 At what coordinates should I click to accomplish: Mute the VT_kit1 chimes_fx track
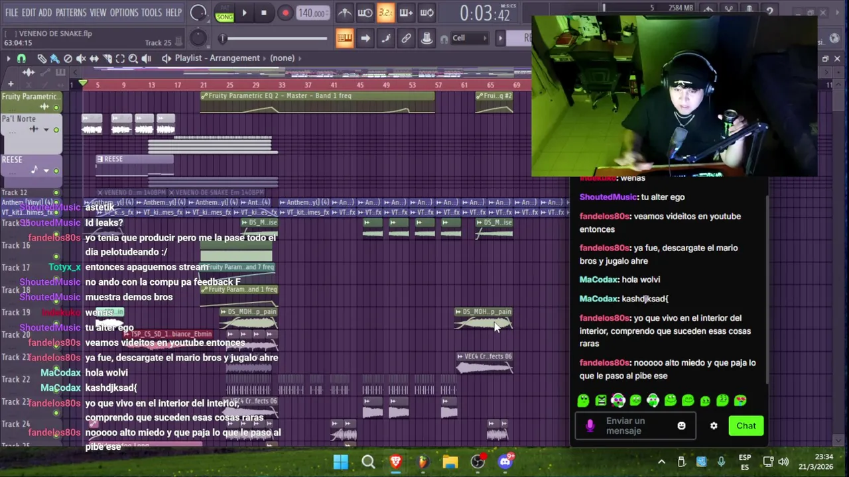(x=56, y=212)
